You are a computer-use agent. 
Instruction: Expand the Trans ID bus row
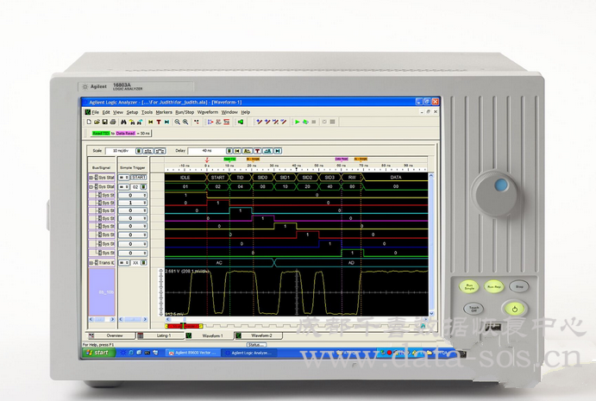91,262
